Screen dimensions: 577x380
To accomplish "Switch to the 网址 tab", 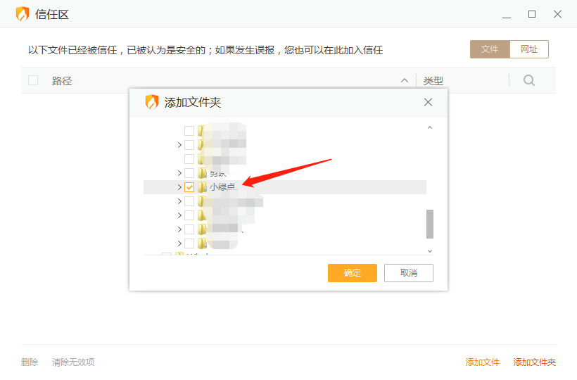I will coord(528,49).
